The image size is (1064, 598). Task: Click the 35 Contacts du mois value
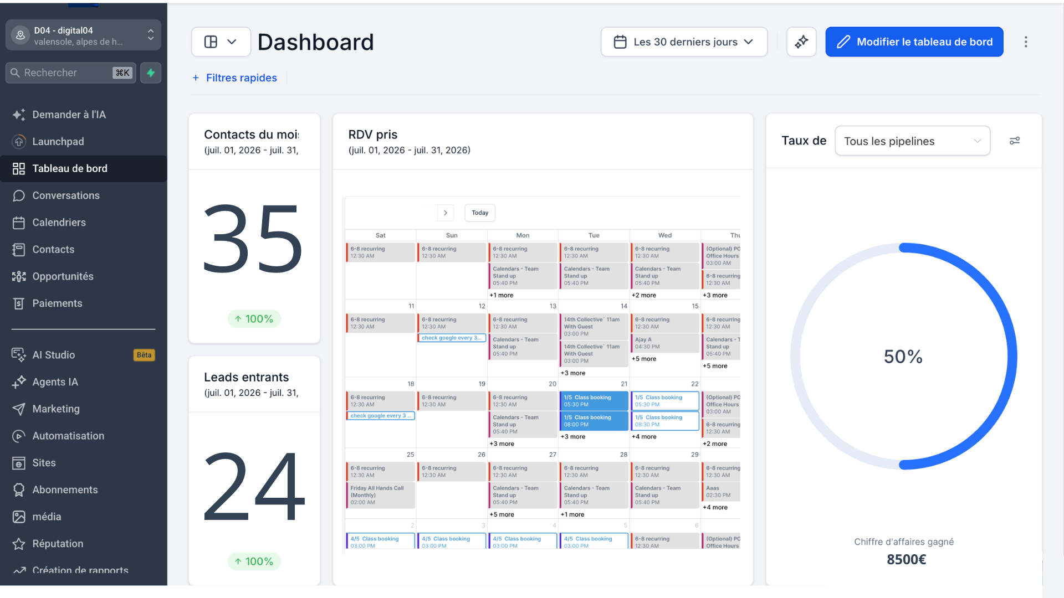[x=253, y=239]
